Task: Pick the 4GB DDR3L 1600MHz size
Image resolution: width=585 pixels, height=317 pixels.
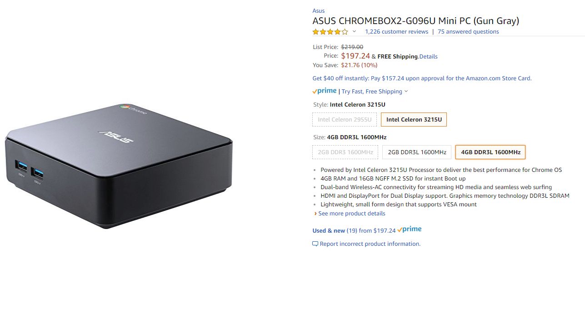Action: click(490, 152)
